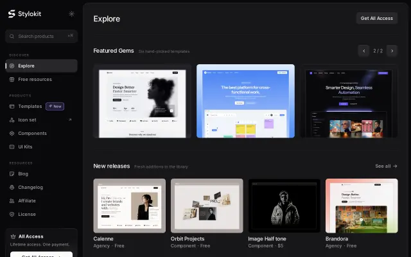This screenshot has width=411, height=257.
Task: Go to previous Featured Gems page
Action: (x=364, y=51)
